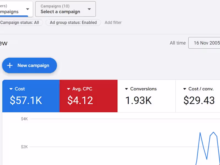
Task: Open the Ad group status: Enabled filter
Action: pos(73,23)
